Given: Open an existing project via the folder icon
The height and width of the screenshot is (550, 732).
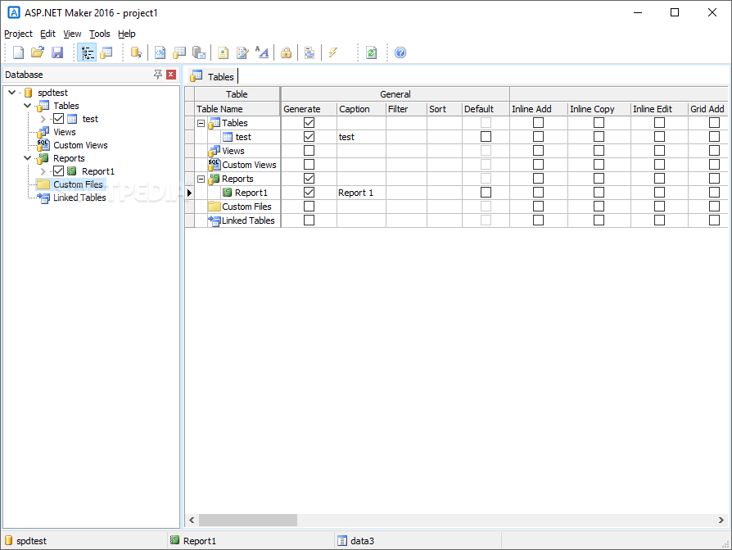Looking at the screenshot, I should [x=38, y=52].
